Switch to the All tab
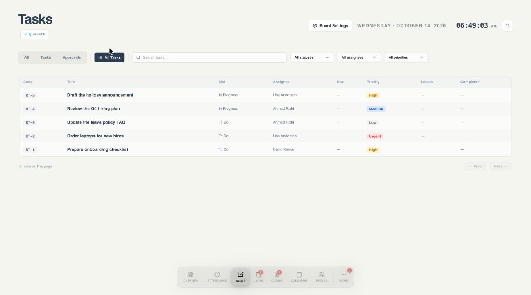The image size is (531, 295). click(27, 57)
